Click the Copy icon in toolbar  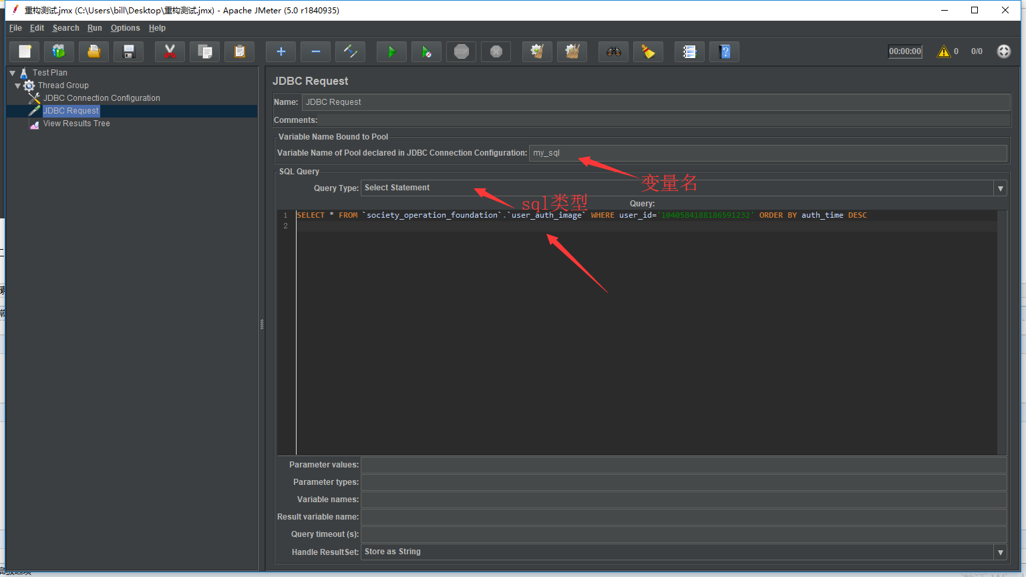pyautogui.click(x=205, y=51)
